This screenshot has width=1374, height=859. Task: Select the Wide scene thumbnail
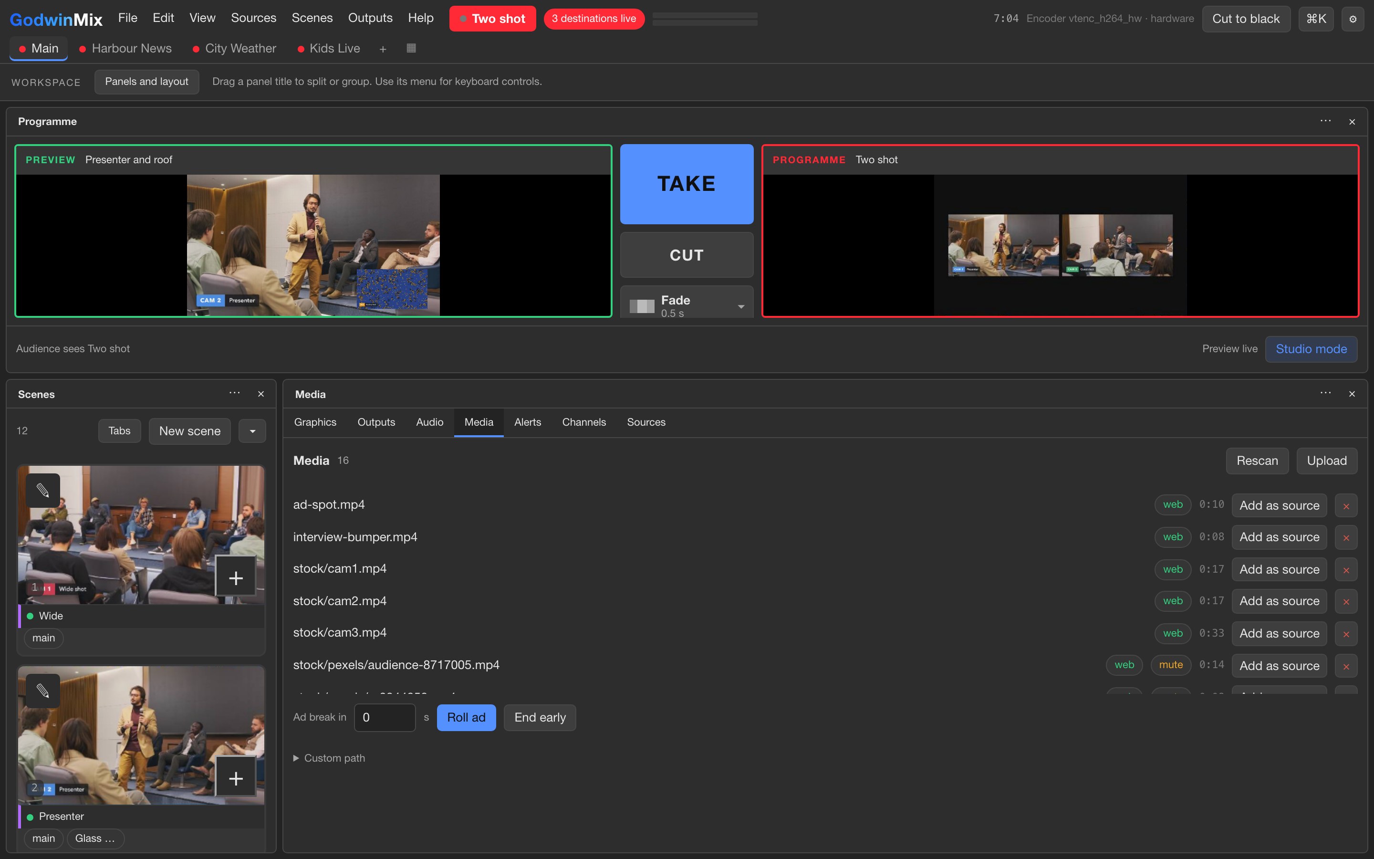[x=141, y=534]
